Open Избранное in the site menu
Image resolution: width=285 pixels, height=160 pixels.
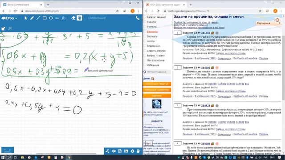pyautogui.click(x=153, y=65)
